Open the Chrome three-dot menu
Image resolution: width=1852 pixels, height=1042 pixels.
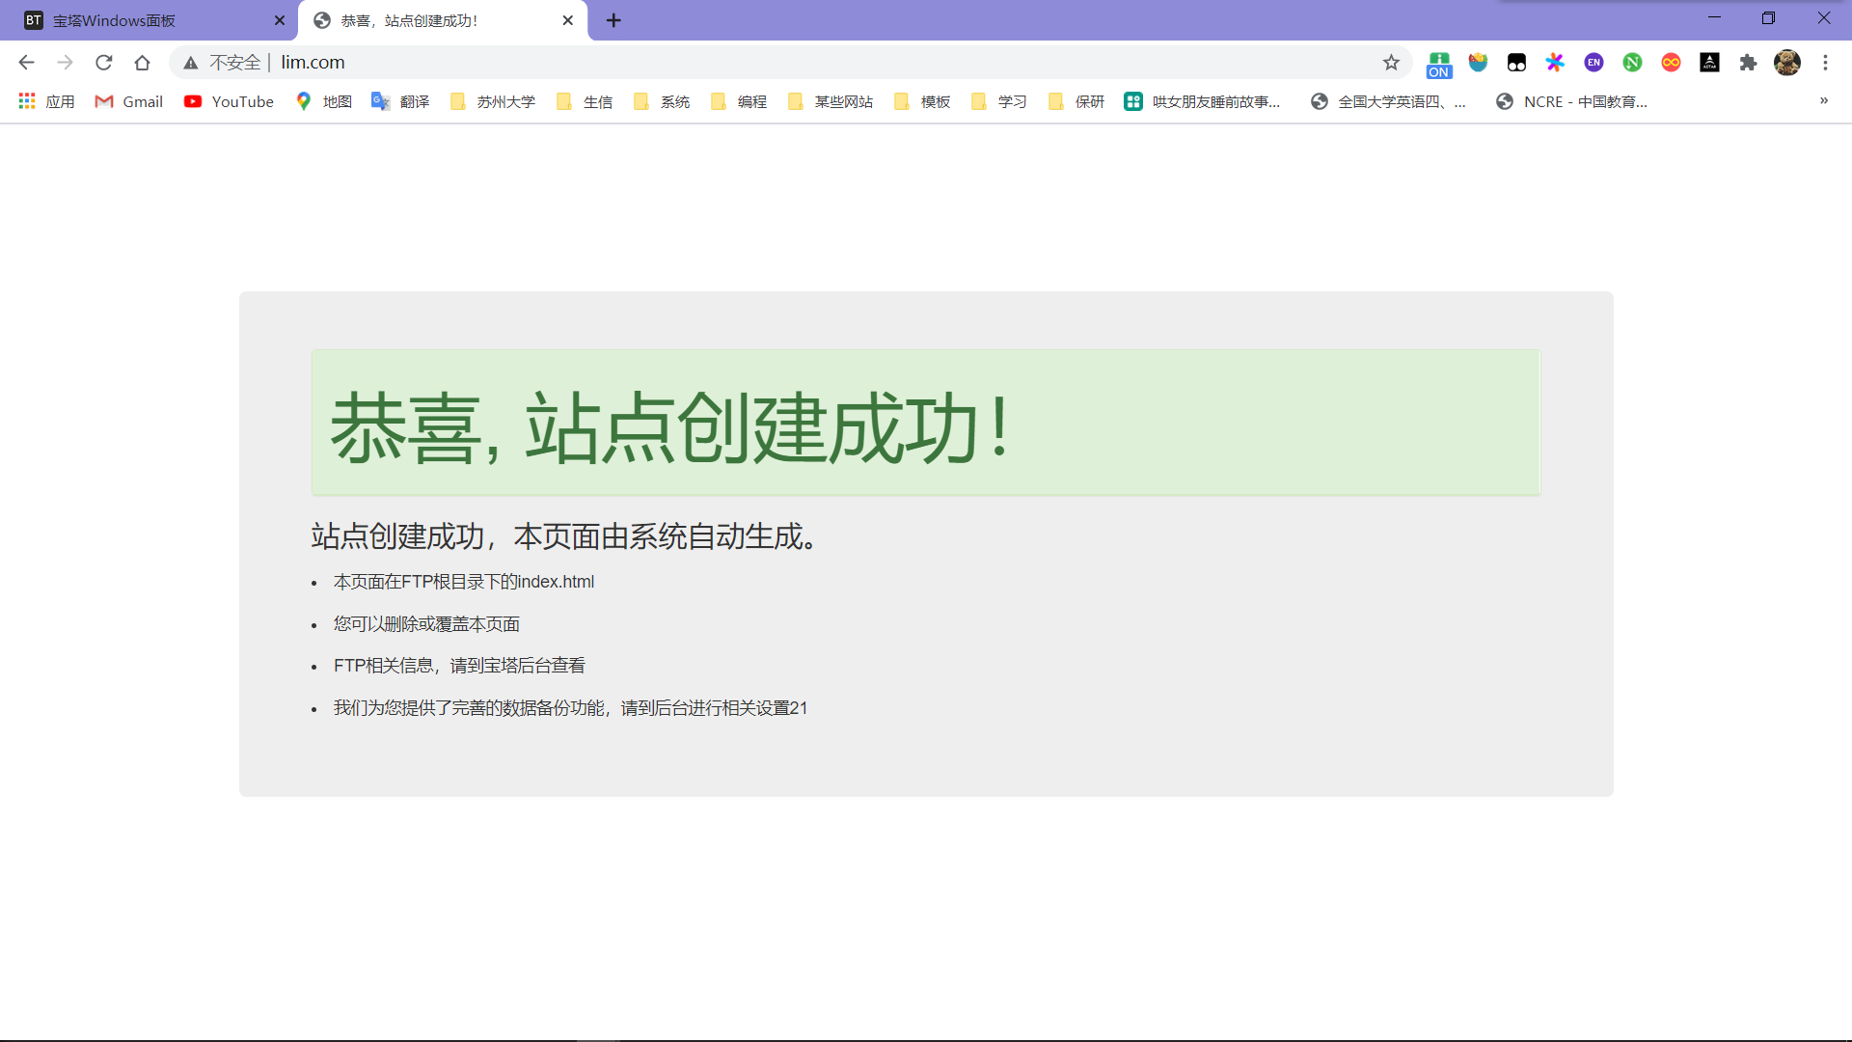point(1825,63)
